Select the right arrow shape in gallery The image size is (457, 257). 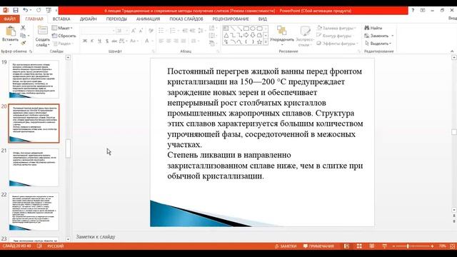(246, 35)
